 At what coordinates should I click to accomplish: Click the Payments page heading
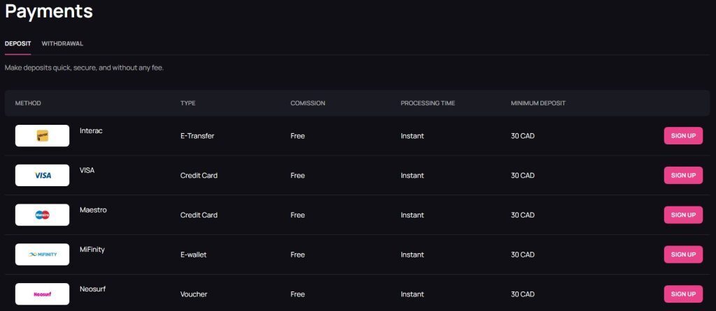tap(49, 10)
